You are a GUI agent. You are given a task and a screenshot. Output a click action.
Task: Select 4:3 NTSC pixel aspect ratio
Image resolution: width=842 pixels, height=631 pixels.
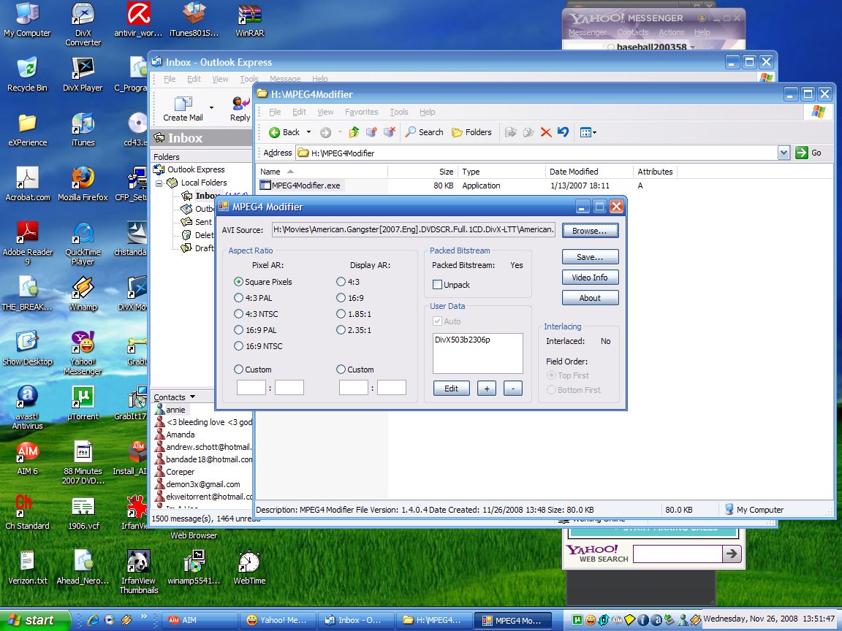coord(256,314)
